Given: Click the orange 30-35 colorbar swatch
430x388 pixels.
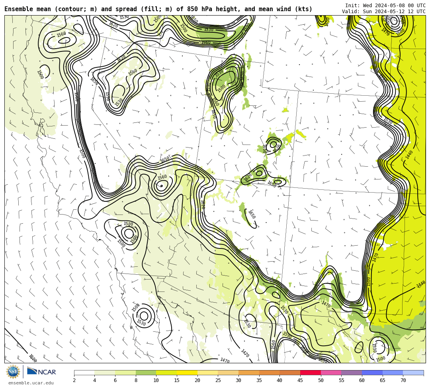Looking at the screenshot, I should pos(249,372).
